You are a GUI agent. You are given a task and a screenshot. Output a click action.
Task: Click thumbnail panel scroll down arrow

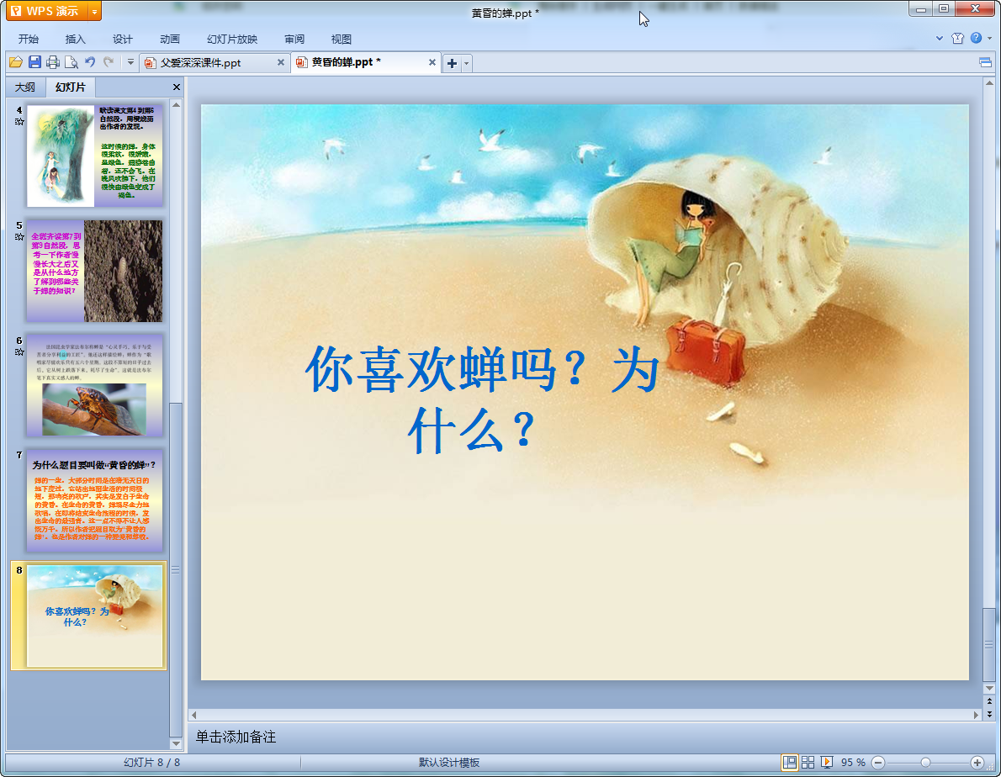[x=176, y=744]
